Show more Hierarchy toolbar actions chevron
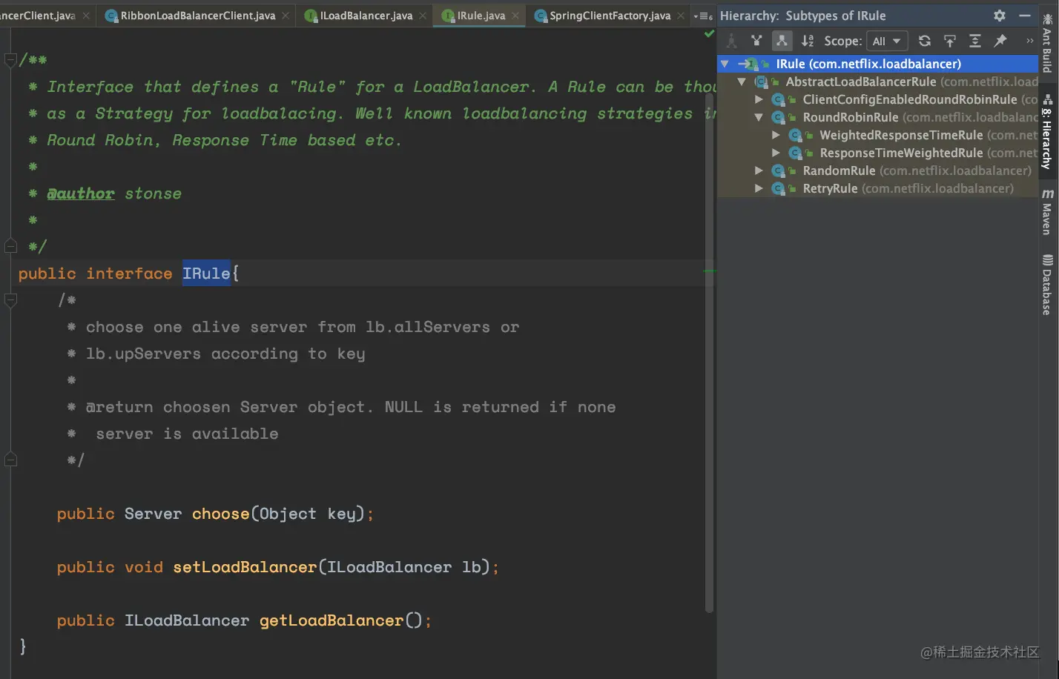 [1029, 41]
